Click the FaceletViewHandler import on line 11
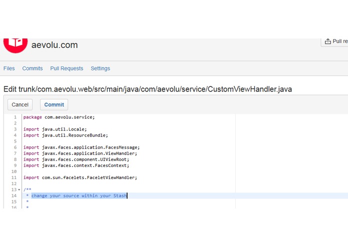This screenshot has height=247, width=348. (80, 177)
